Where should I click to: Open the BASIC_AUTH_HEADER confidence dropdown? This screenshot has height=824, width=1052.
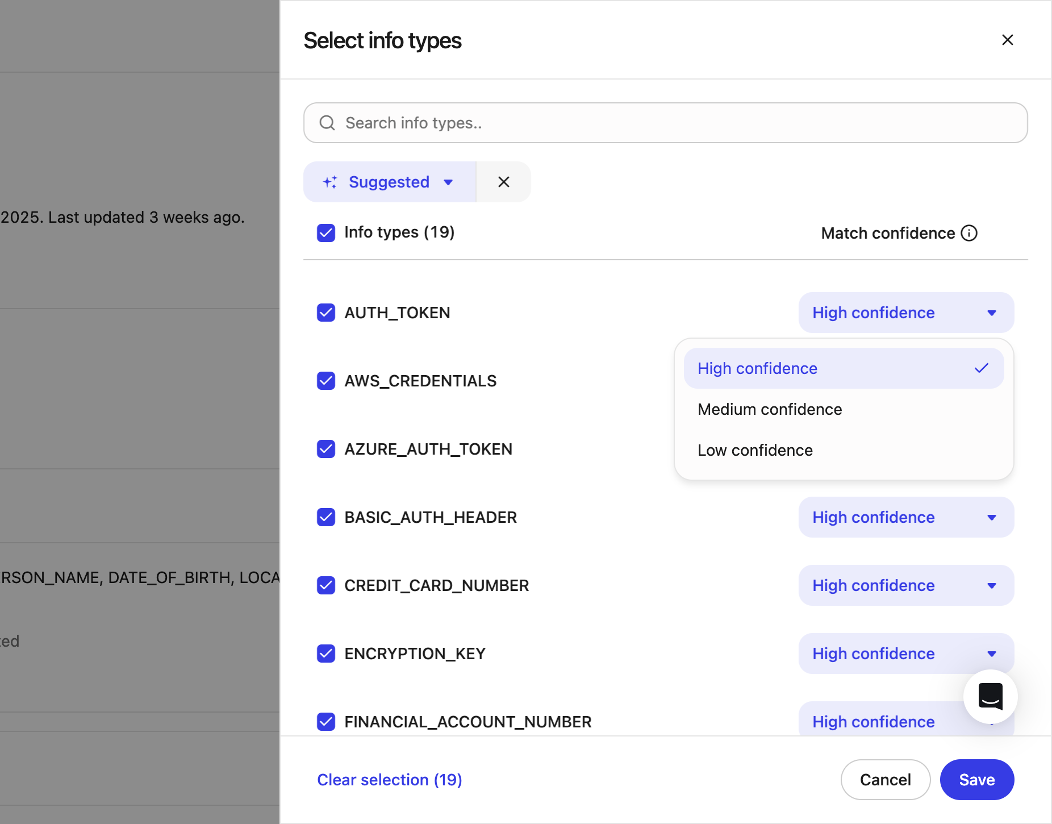(x=906, y=517)
